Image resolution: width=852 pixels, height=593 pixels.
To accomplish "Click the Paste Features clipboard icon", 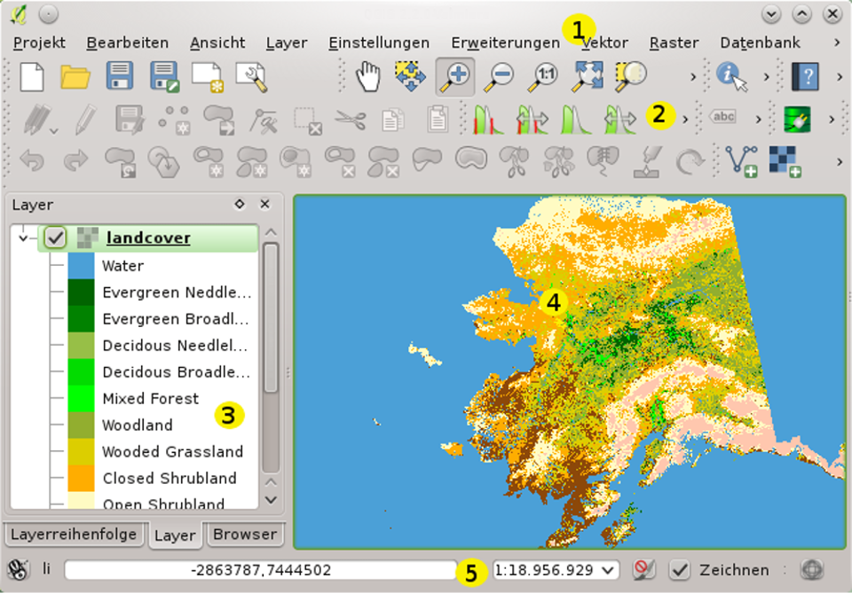I will (x=438, y=119).
